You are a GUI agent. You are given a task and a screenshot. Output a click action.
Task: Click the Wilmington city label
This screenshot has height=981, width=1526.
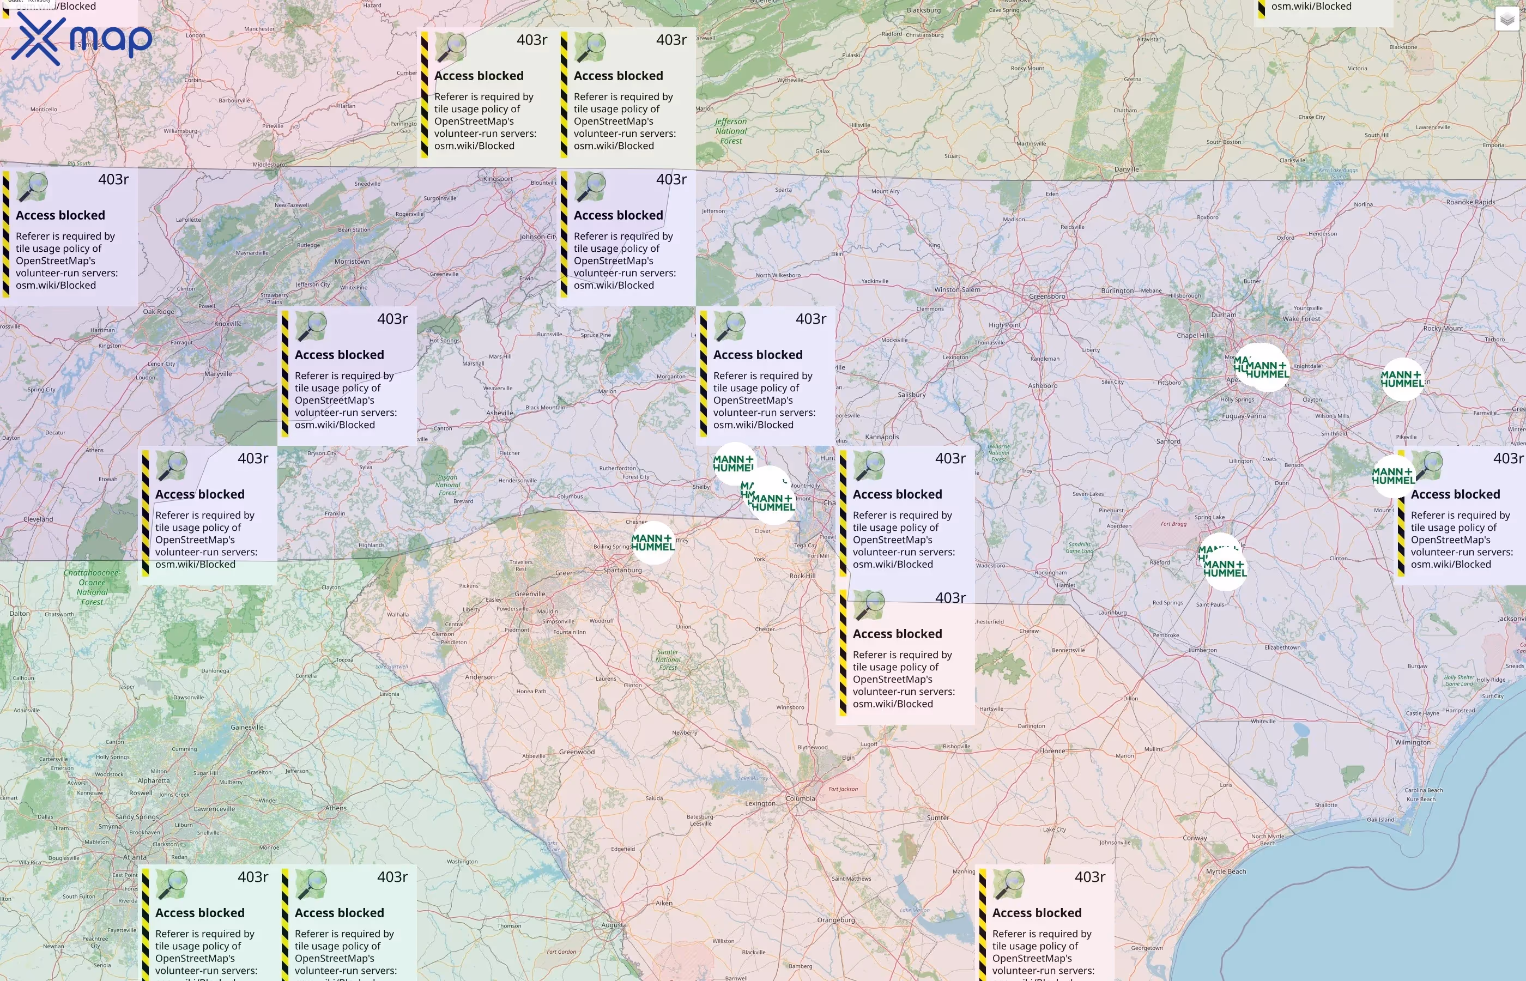point(1413,742)
